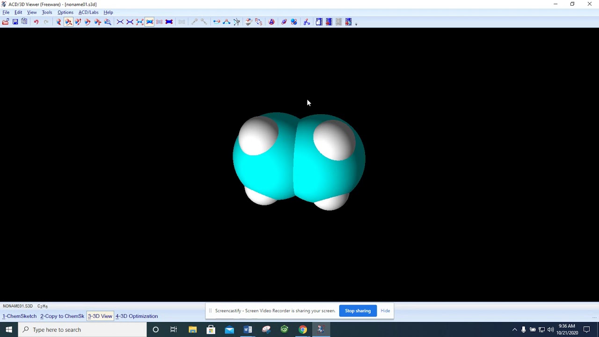Screen dimensions: 599x337
Task: Click Stop sharing button
Action: pos(358,311)
